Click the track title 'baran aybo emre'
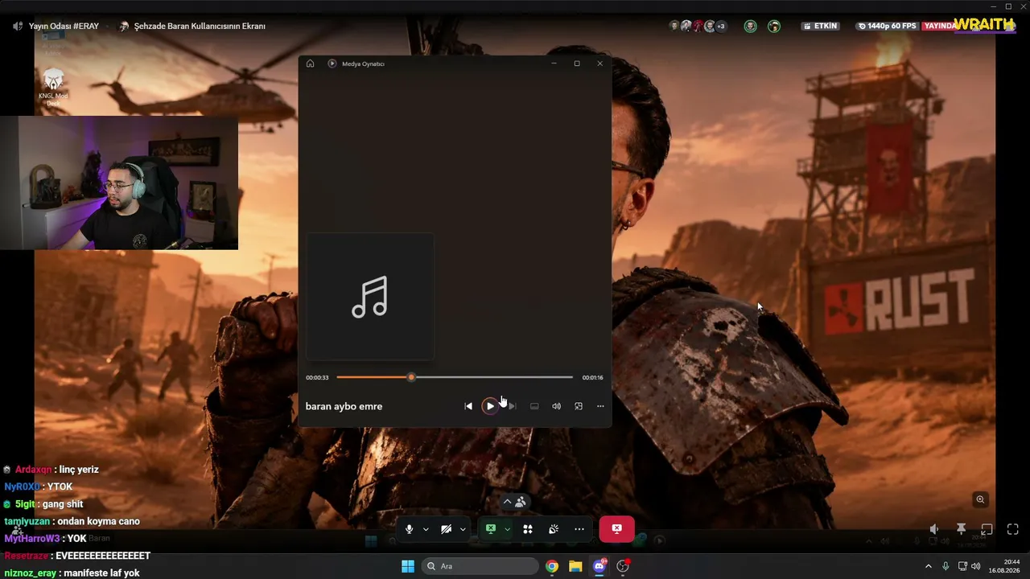 pos(344,406)
